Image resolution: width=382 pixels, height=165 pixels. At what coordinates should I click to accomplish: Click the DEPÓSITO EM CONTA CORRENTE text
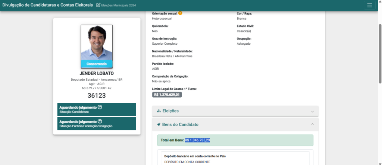point(187,162)
